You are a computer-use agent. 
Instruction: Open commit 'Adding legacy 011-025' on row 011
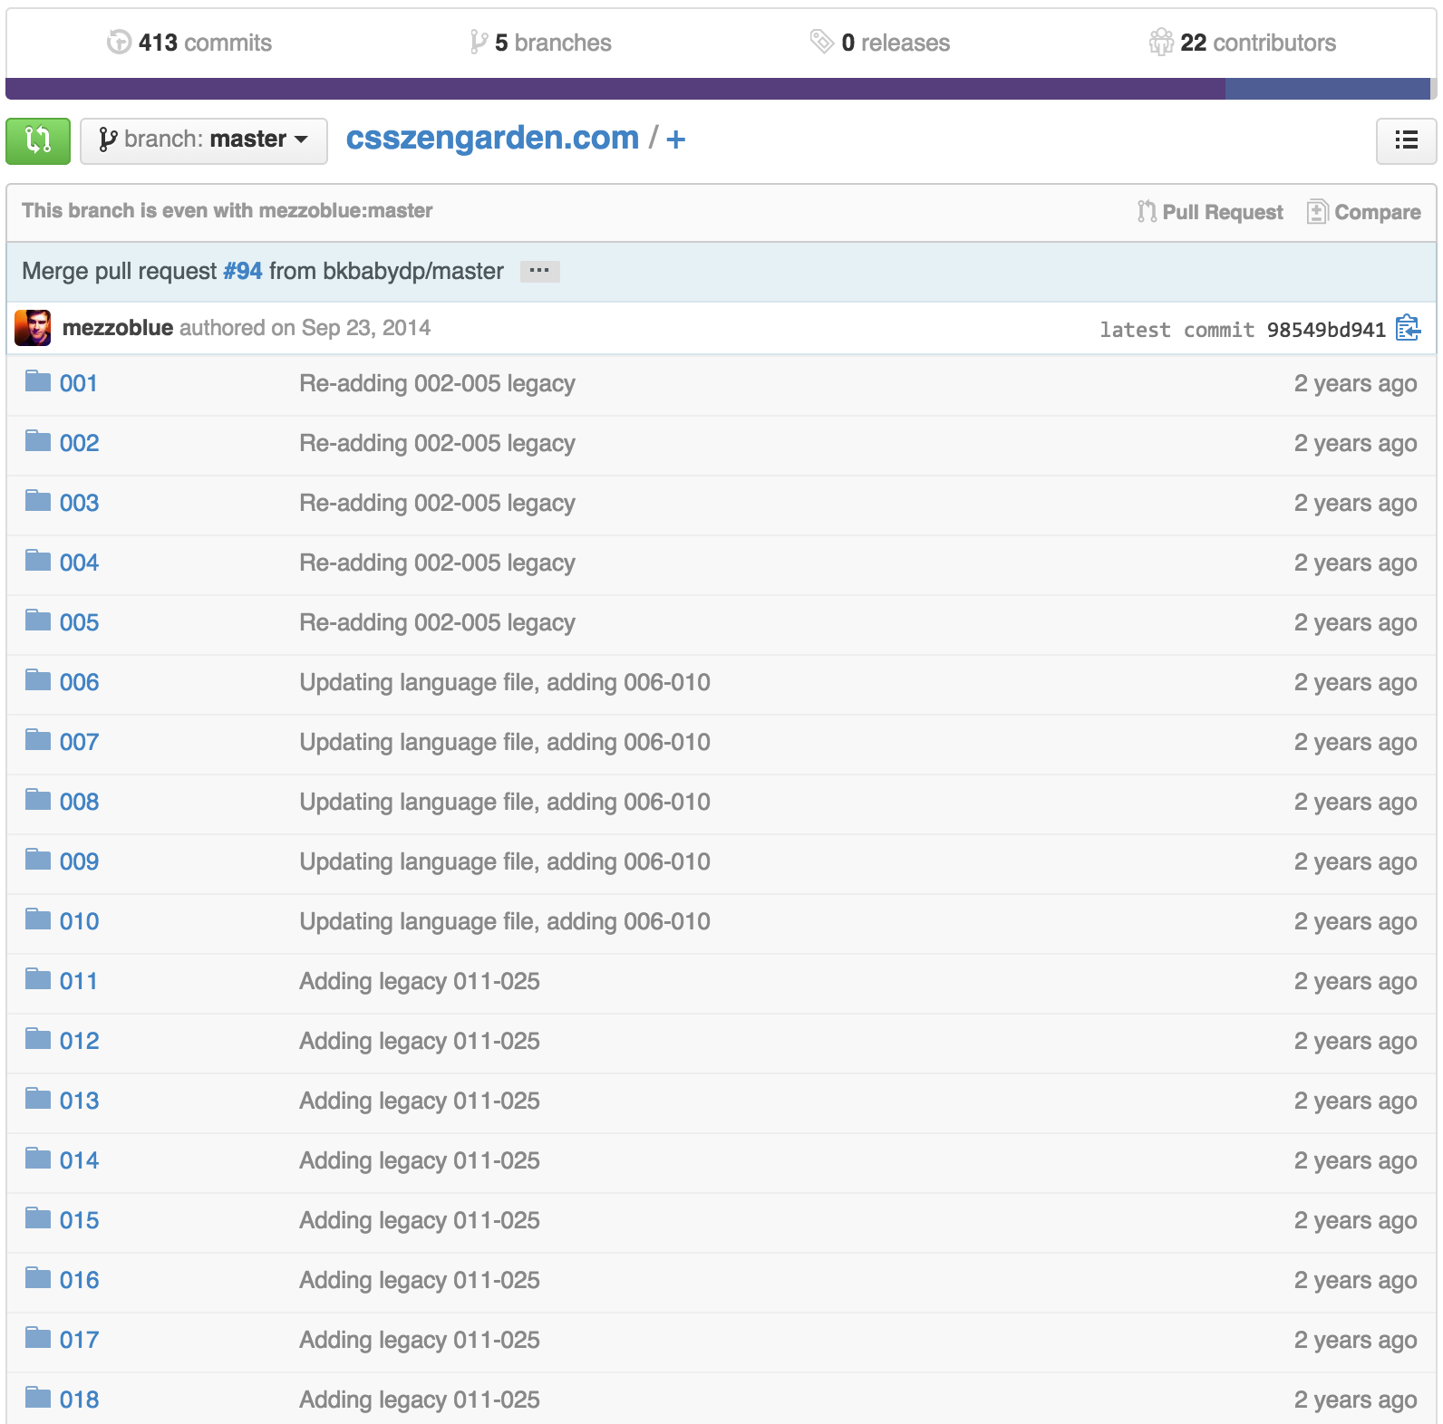420,981
